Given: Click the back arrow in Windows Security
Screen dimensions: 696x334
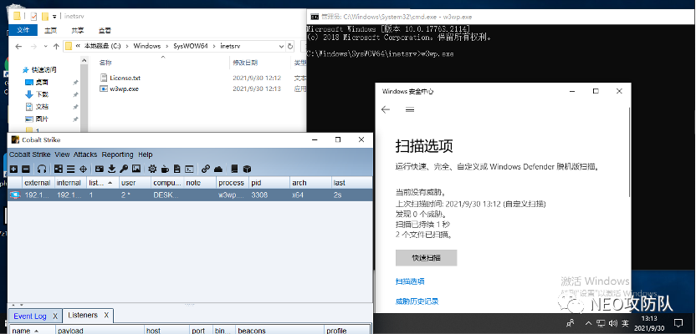Looking at the screenshot, I should pos(386,109).
